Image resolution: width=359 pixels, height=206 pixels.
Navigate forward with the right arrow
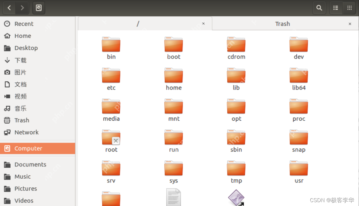pos(21,8)
